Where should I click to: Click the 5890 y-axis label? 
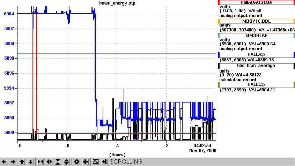(9, 118)
